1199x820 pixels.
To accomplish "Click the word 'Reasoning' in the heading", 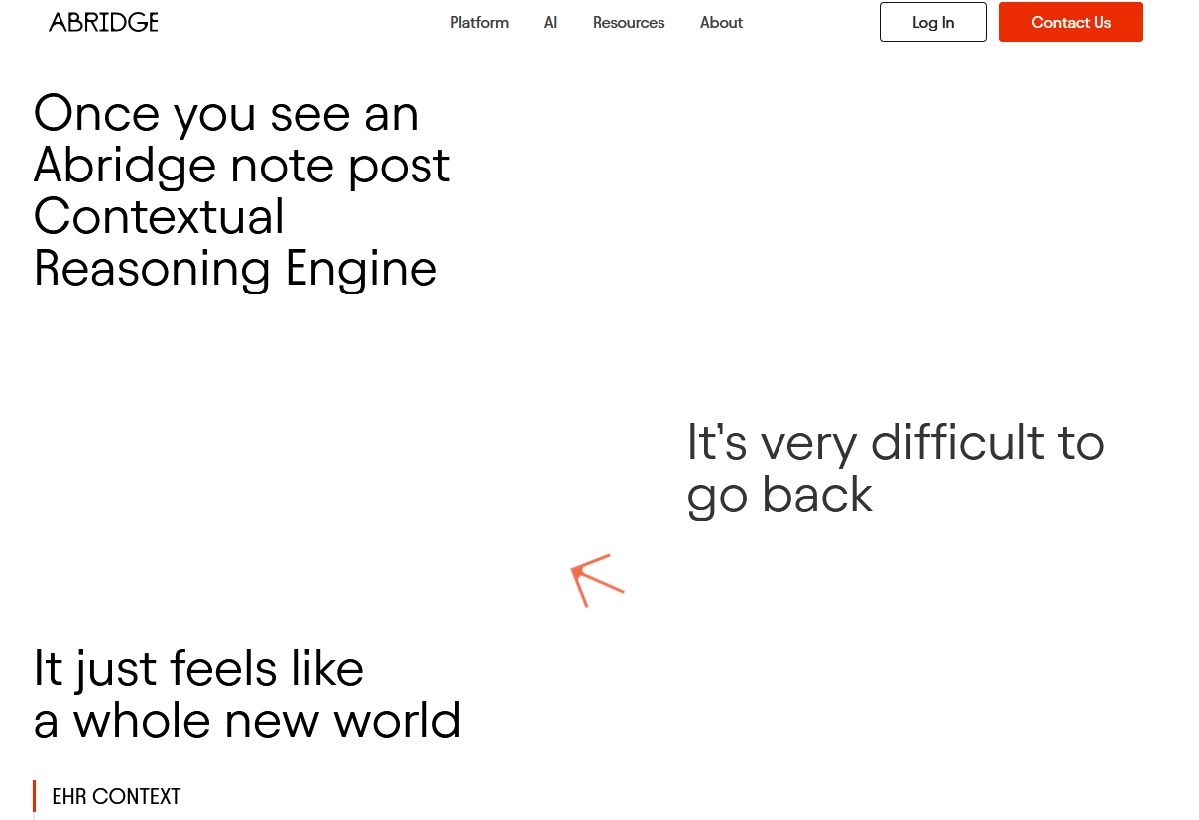I will pyautogui.click(x=152, y=269).
